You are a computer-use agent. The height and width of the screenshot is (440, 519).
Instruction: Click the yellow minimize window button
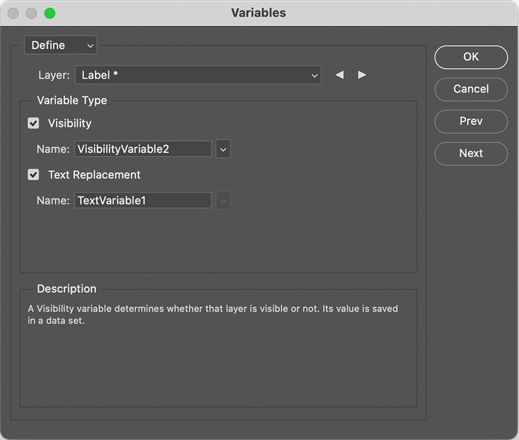click(31, 13)
